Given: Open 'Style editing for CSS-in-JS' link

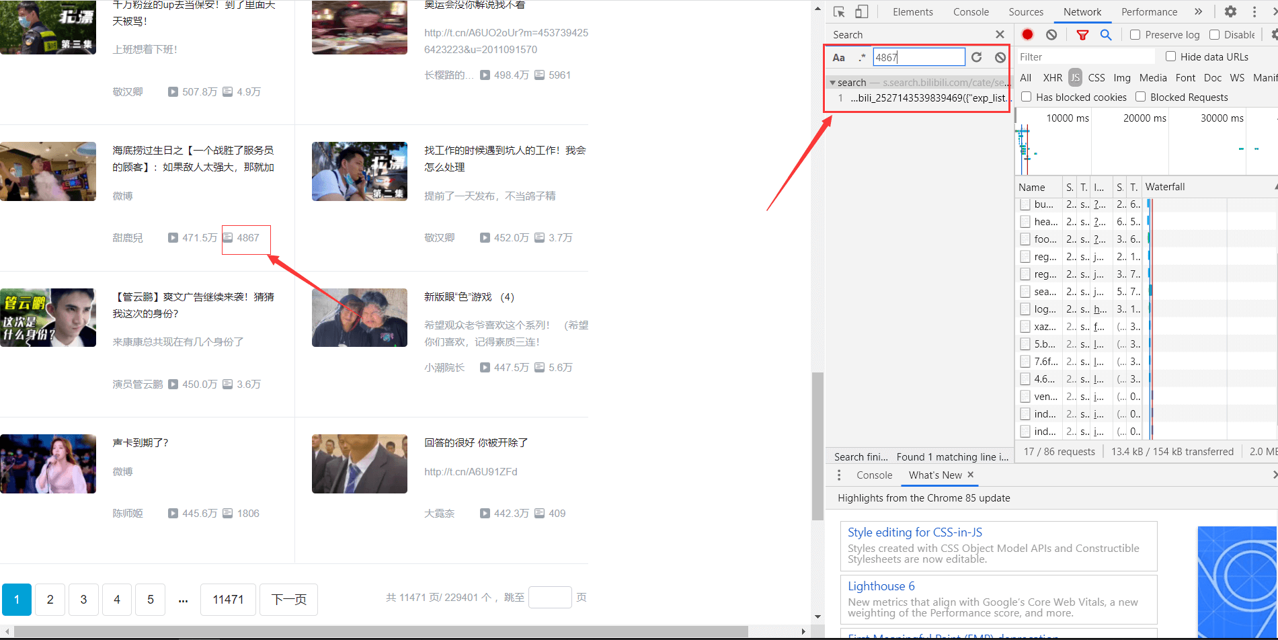Looking at the screenshot, I should (914, 532).
